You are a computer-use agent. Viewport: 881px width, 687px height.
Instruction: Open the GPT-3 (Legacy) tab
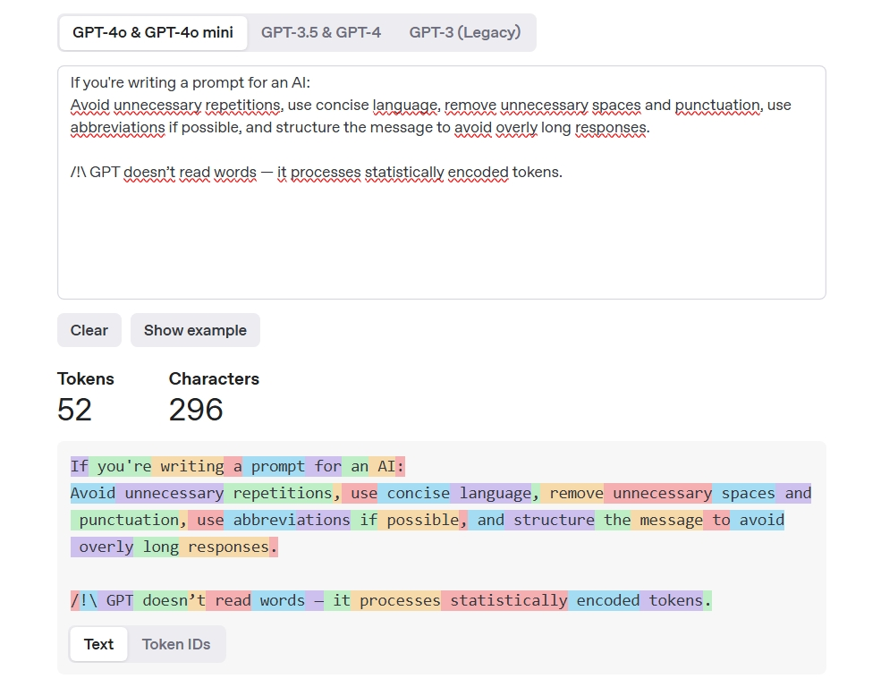(465, 32)
